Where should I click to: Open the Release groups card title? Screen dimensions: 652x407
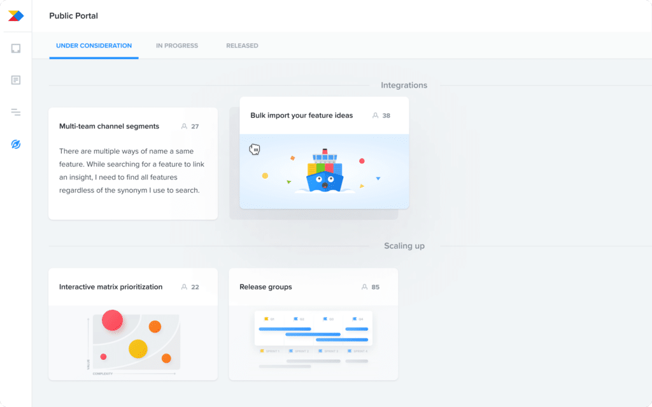tap(266, 287)
